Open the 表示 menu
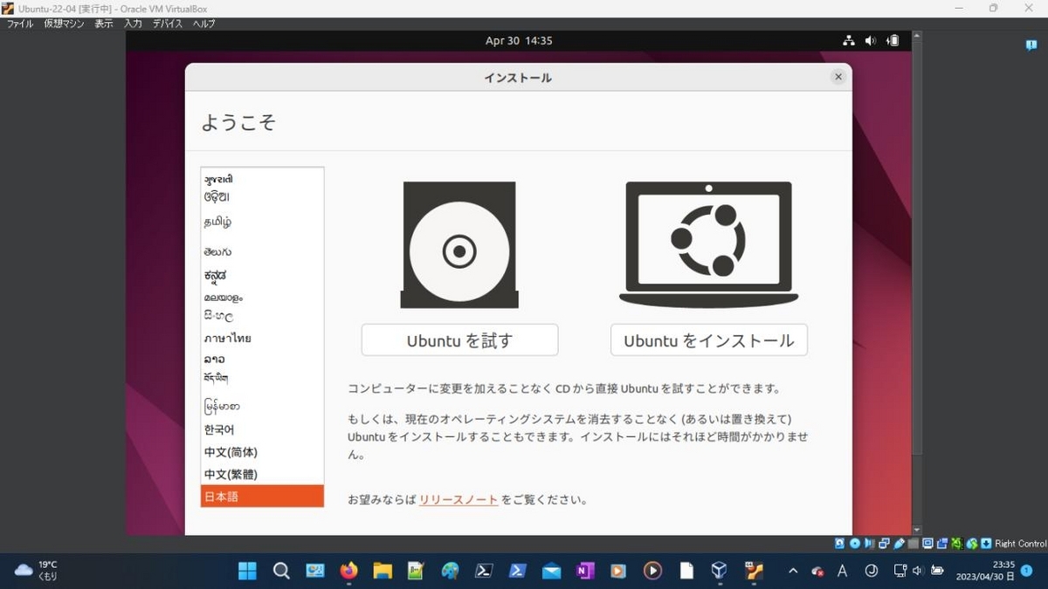The image size is (1048, 589). [104, 24]
